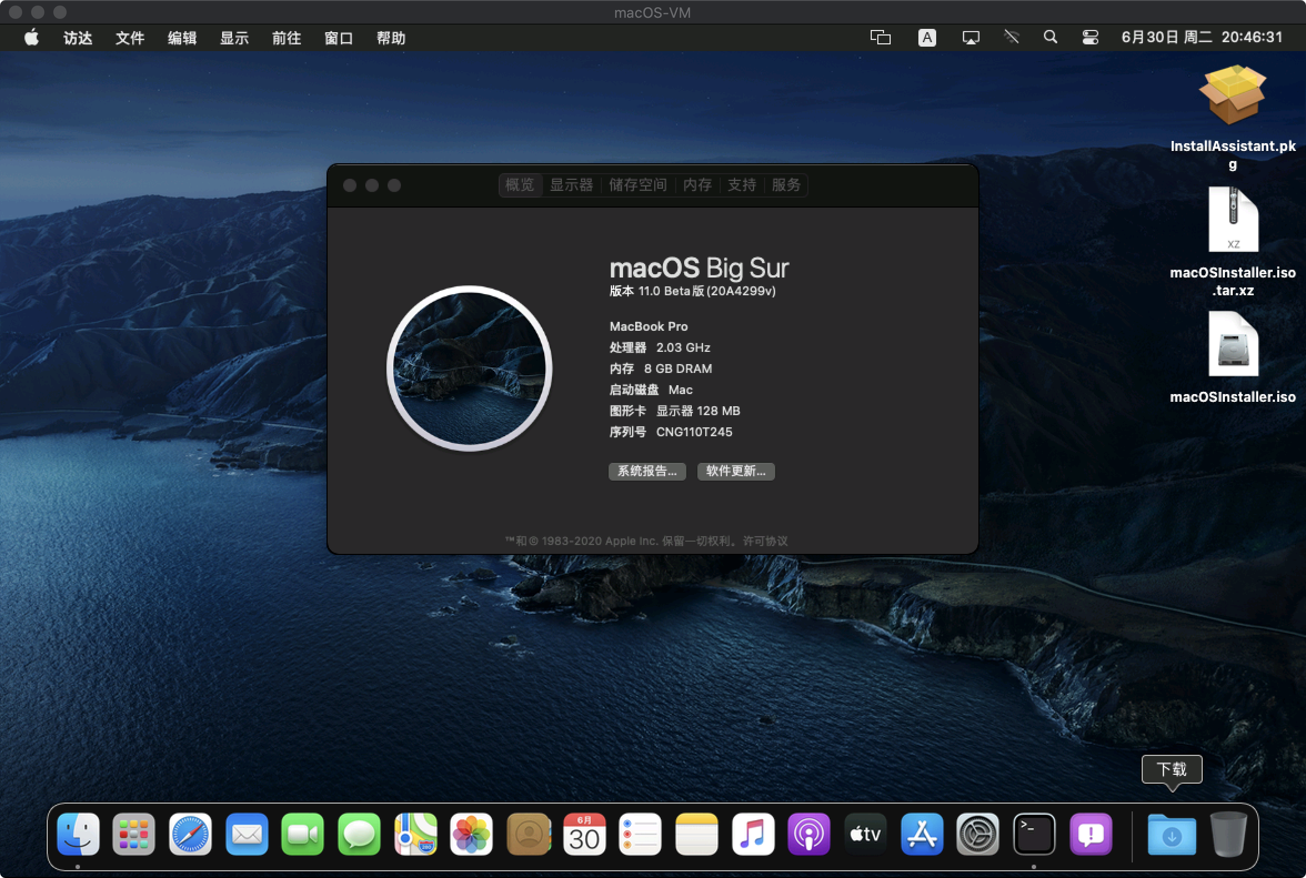1306x878 pixels.
Task: Open Calendar showing 30 in Dock
Action: point(584,834)
